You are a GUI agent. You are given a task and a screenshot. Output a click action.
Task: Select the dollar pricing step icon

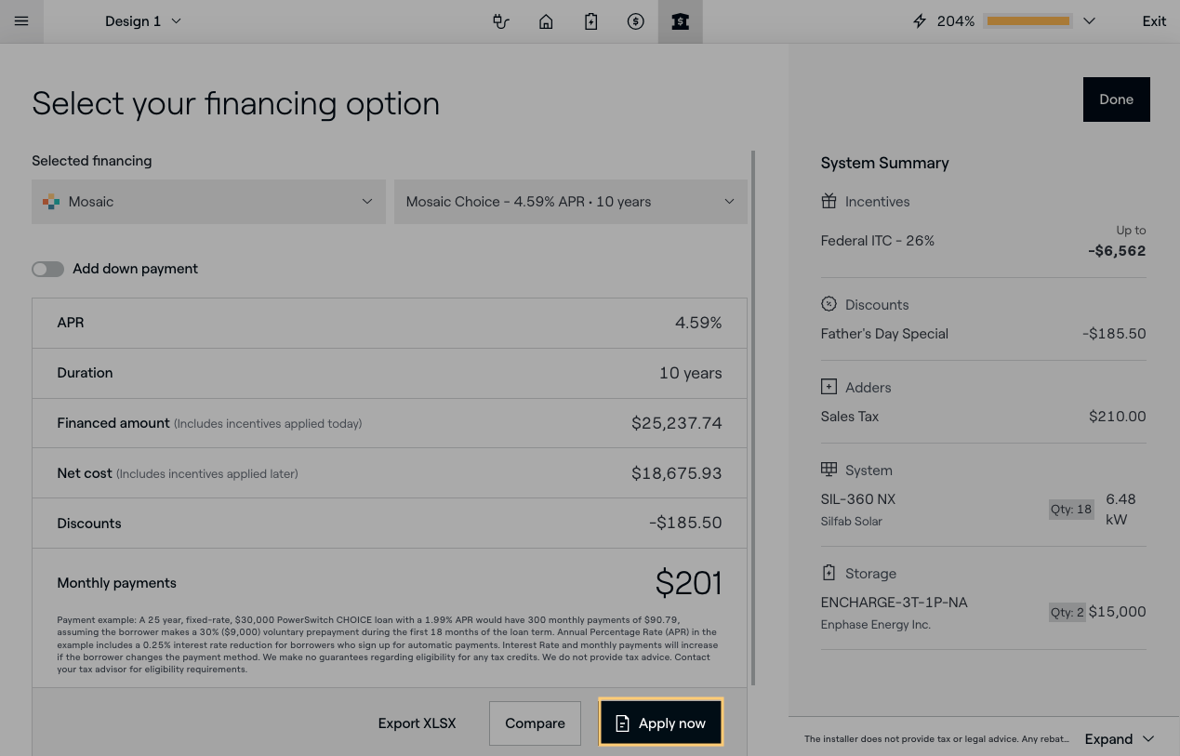(x=635, y=21)
